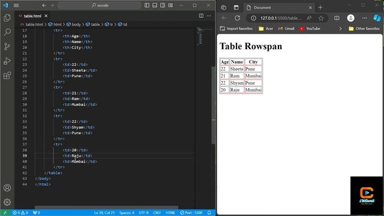This screenshot has width=384, height=216.
Task: Open the Explorer view in VS Code
Action: click(x=7, y=17)
